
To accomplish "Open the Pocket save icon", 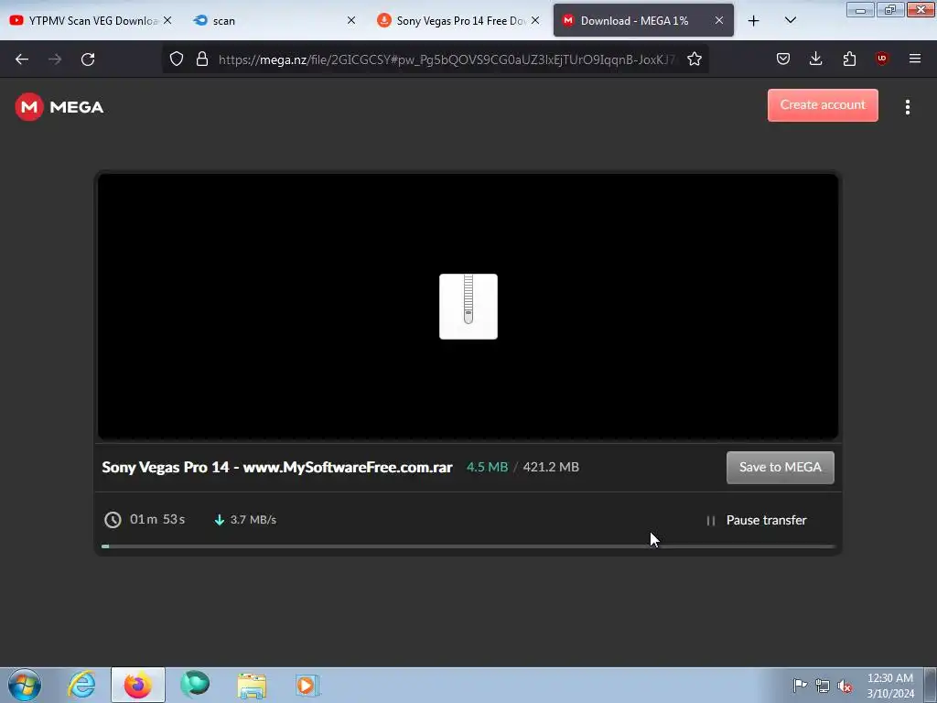I will [x=783, y=59].
